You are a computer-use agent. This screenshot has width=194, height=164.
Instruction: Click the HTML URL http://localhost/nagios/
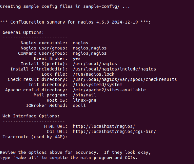(104, 126)
